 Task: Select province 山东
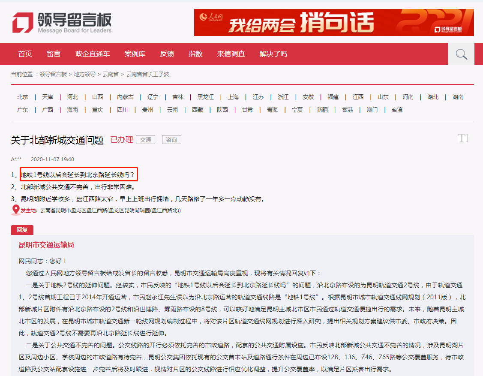[383, 97]
